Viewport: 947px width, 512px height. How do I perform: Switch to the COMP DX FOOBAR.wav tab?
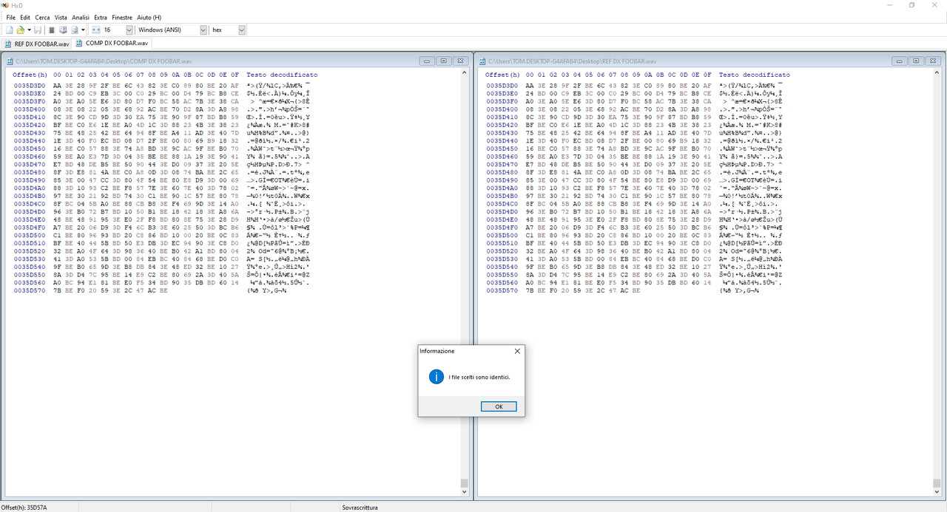click(x=111, y=43)
